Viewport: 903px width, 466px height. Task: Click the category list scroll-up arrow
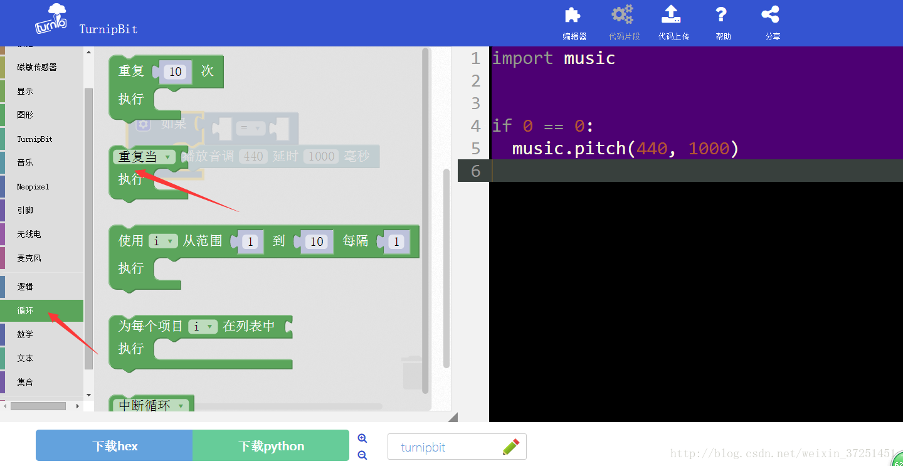88,52
